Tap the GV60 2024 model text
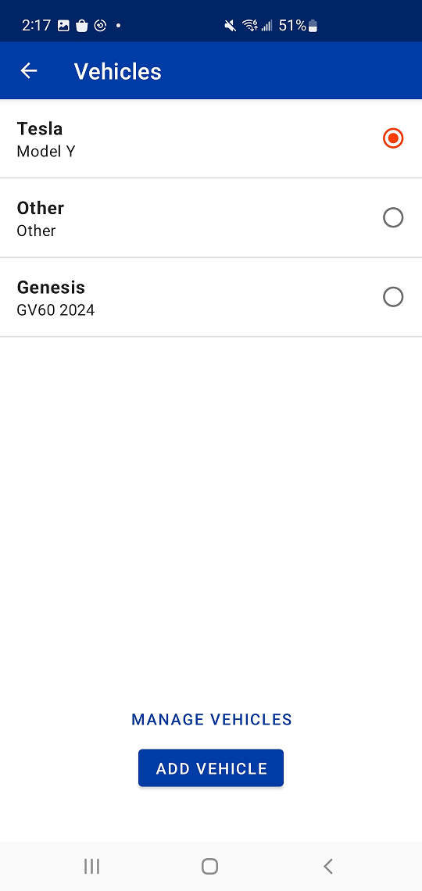The height and width of the screenshot is (891, 422). [x=55, y=310]
